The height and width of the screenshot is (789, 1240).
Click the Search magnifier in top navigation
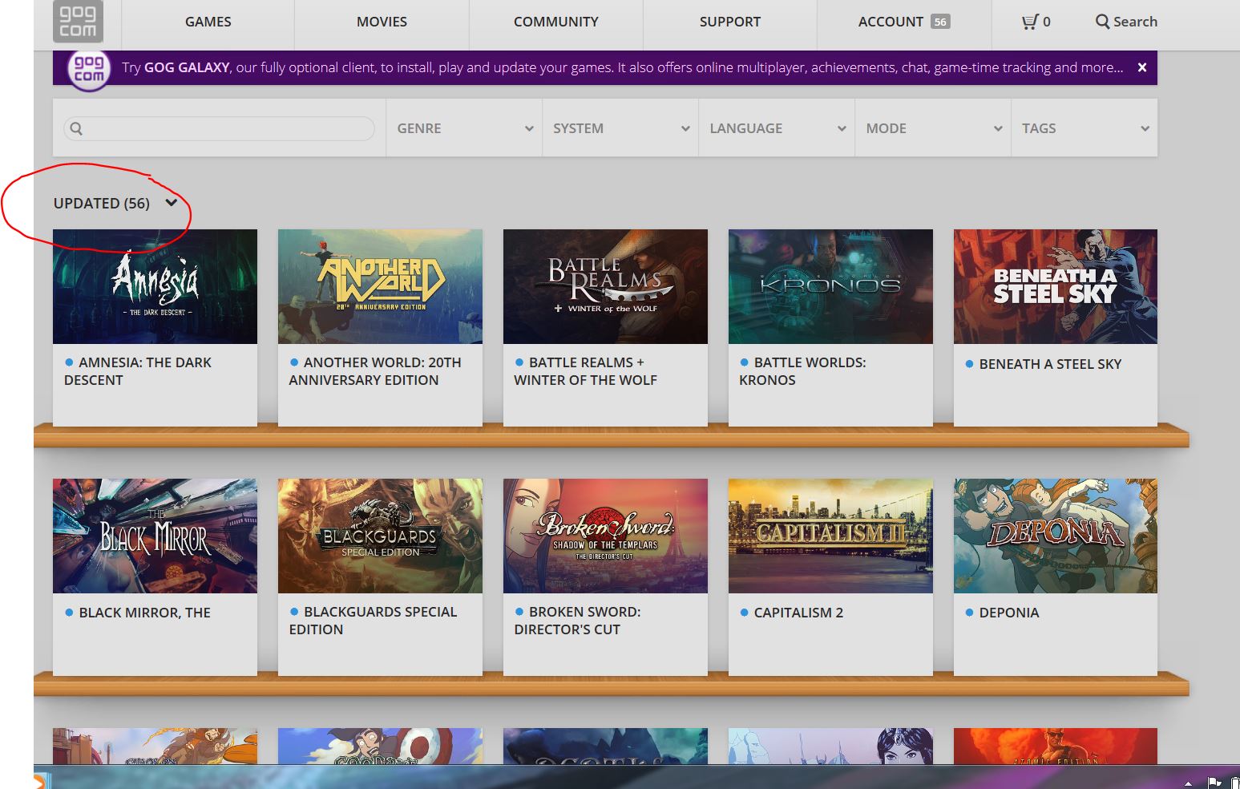click(x=1103, y=22)
